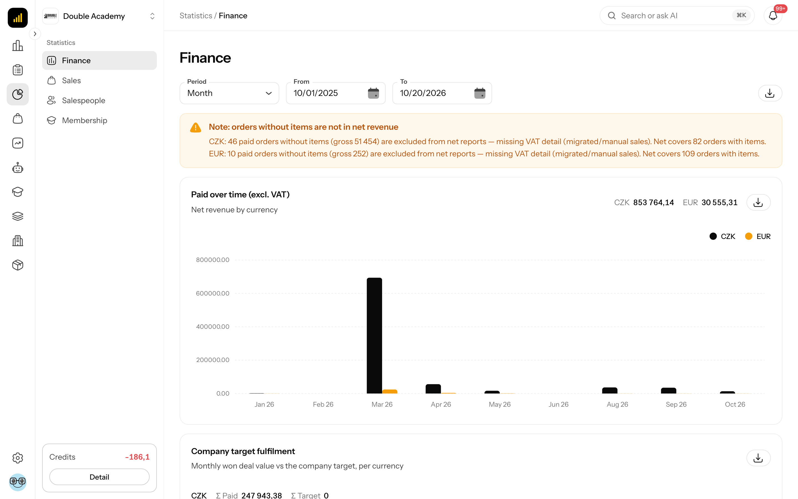Image resolution: width=798 pixels, height=499 pixels.
Task: Click the Mar 26 CZK bar
Action: click(x=374, y=335)
